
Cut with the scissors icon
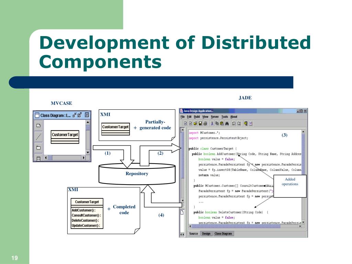212,123
